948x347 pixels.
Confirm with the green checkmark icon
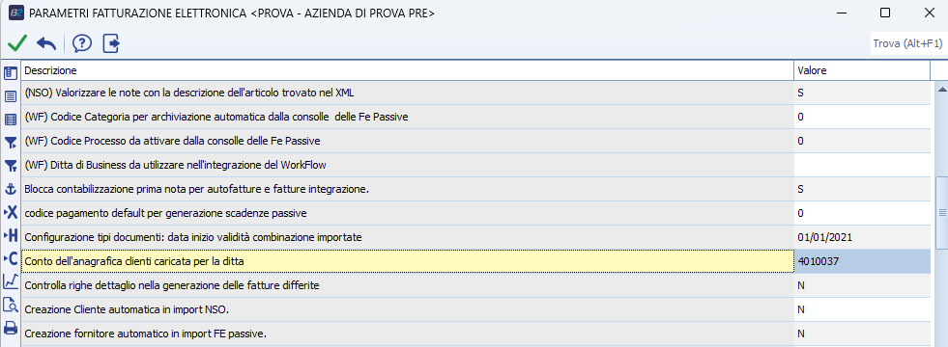point(17,43)
